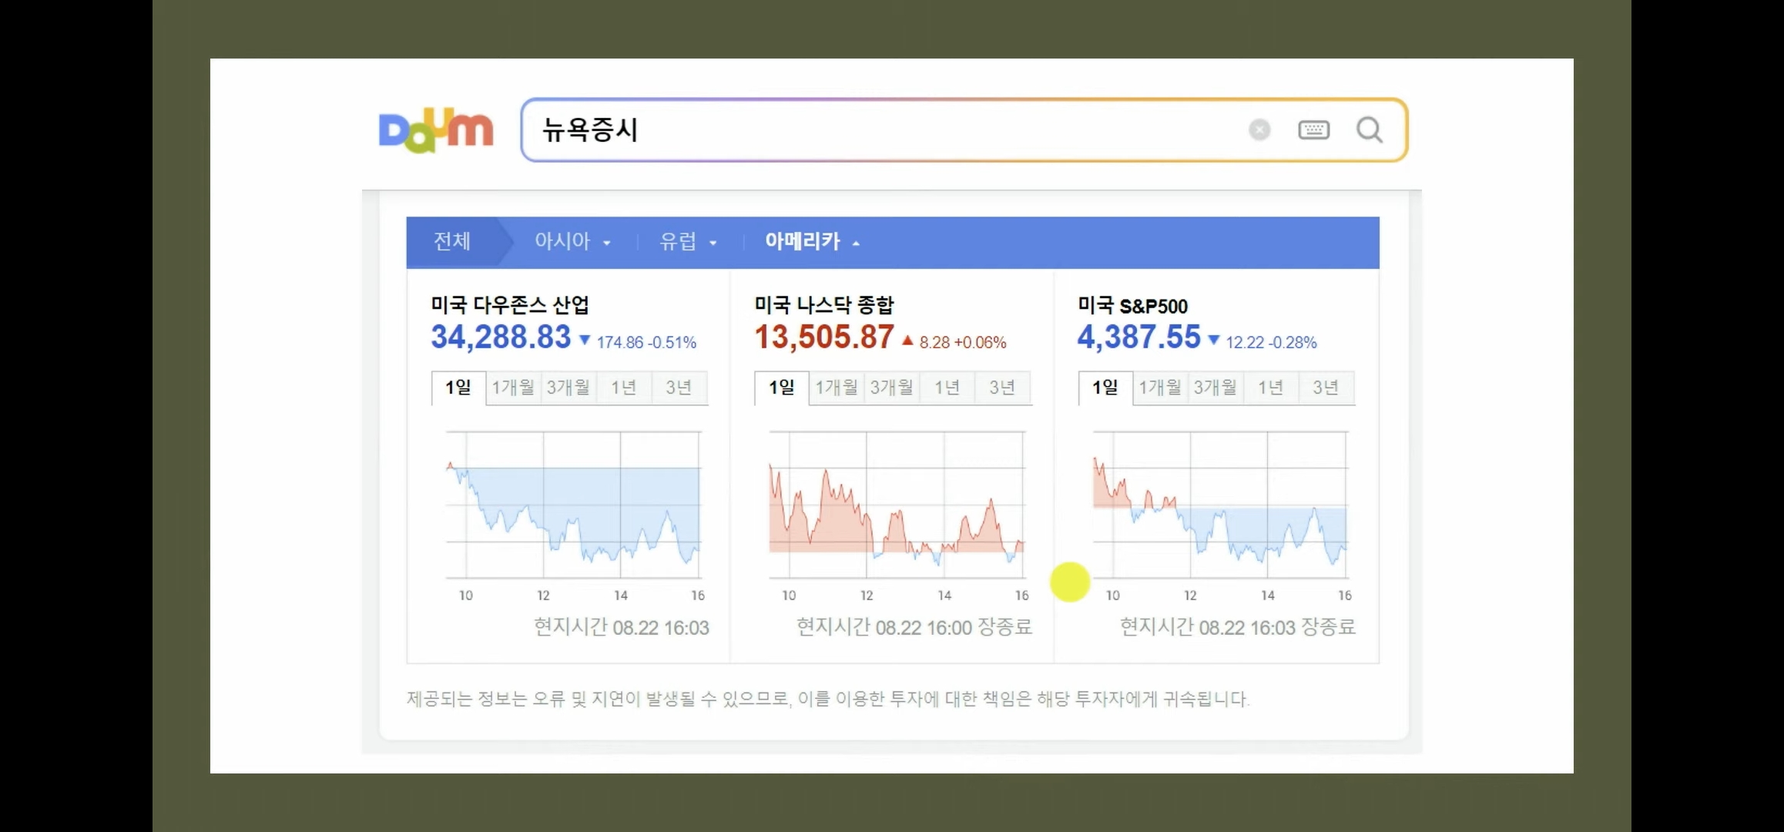Image resolution: width=1784 pixels, height=832 pixels.
Task: Select the 1개월 tab for 다우존스
Action: pyautogui.click(x=513, y=387)
